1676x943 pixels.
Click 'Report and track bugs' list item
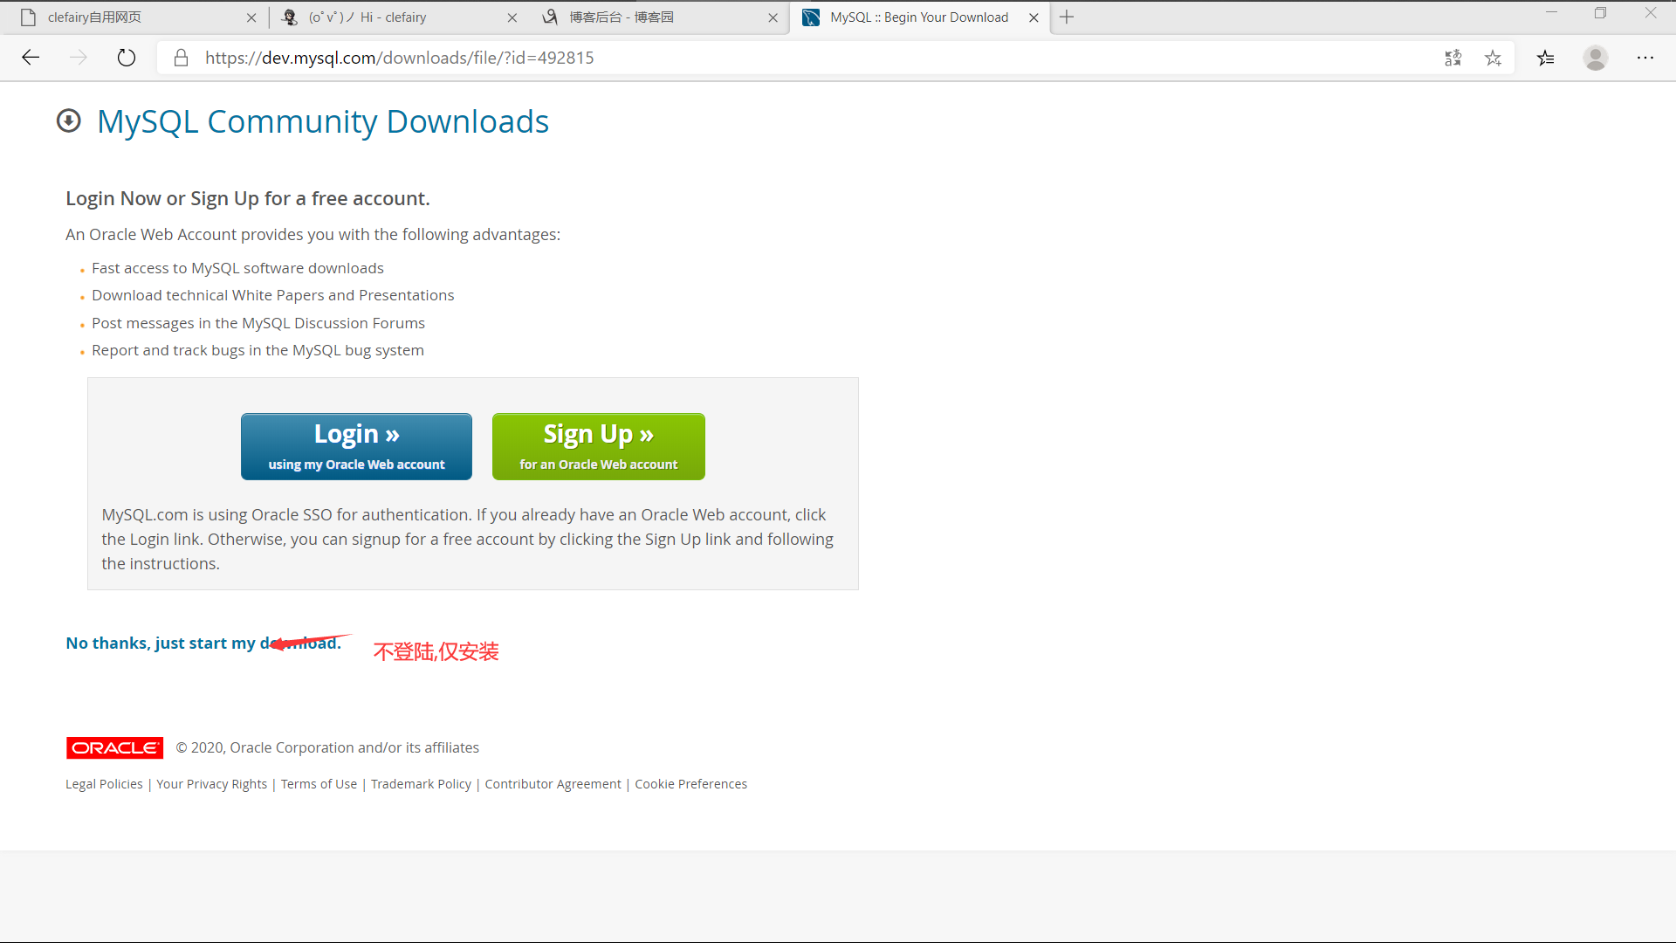pos(258,350)
